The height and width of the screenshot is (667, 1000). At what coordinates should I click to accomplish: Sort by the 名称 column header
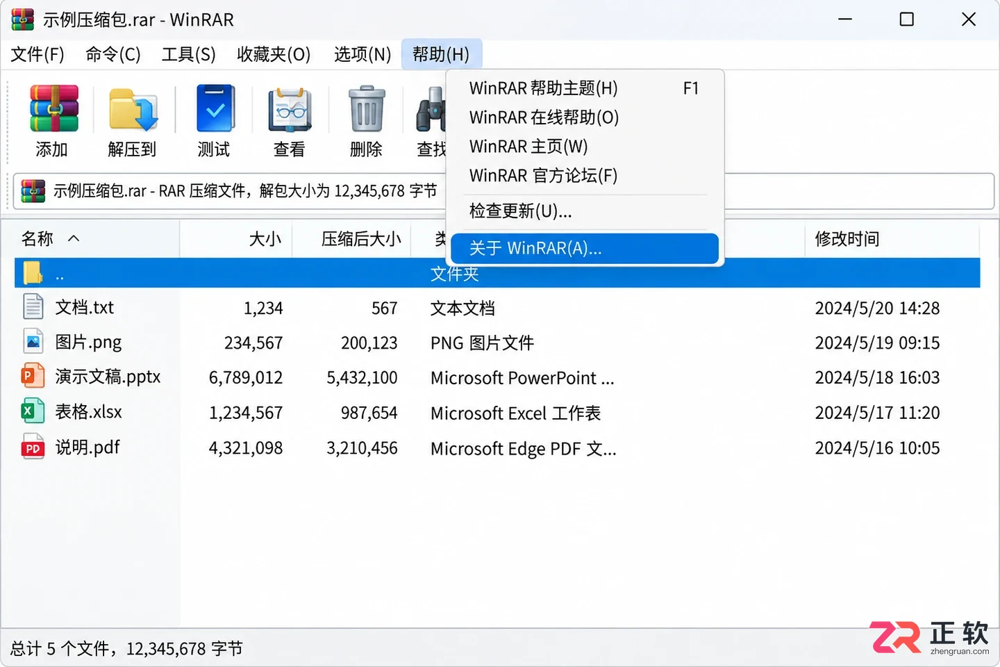(97, 239)
